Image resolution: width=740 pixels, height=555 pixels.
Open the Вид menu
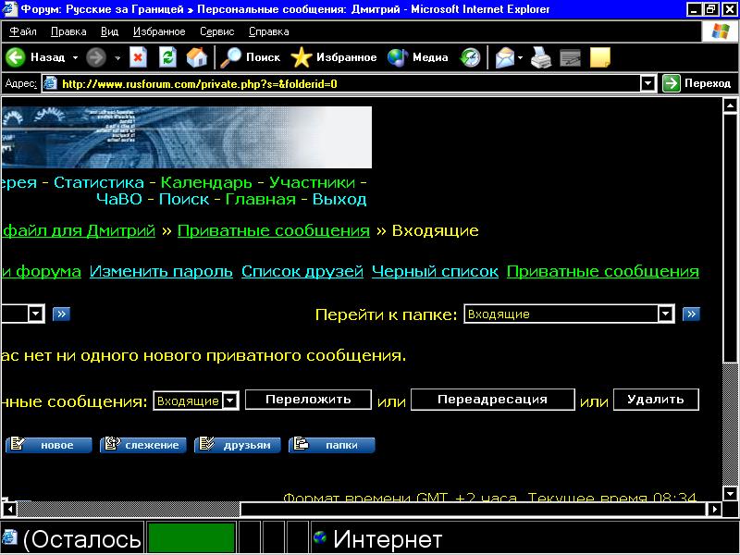tap(109, 31)
